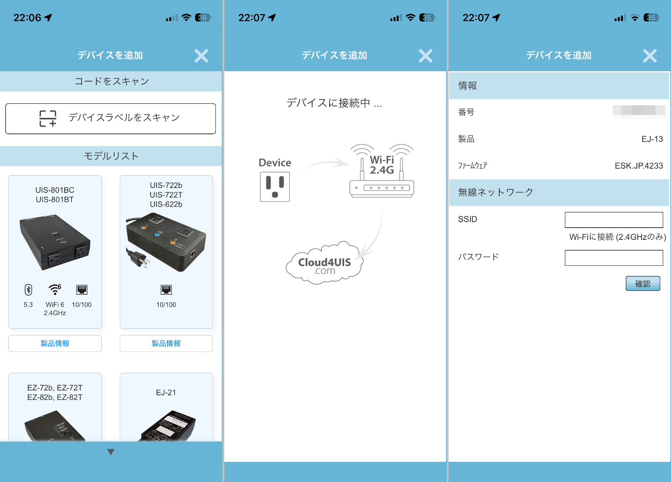The height and width of the screenshot is (482, 671).
Task: Tap the モデルリスト section header
Action: (x=111, y=156)
